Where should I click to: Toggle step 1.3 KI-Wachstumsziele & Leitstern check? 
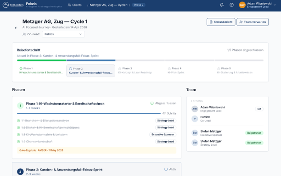18,134
